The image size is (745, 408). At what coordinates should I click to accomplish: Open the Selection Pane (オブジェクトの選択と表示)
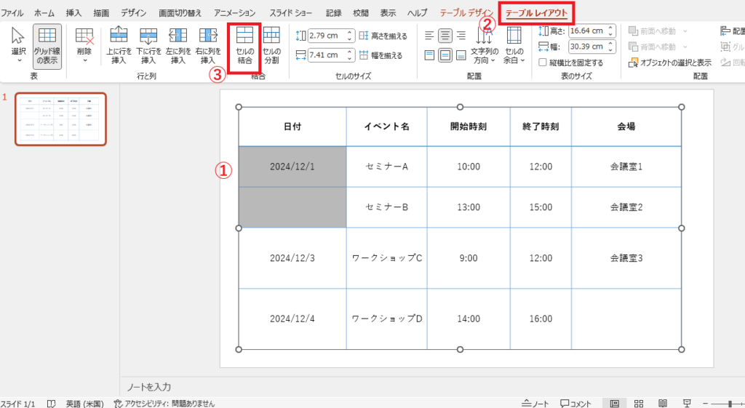(x=669, y=63)
